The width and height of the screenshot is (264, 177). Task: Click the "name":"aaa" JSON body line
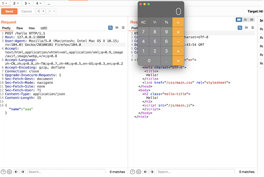click(x=21, y=109)
